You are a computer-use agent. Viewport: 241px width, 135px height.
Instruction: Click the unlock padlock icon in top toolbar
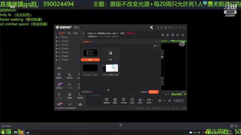[167, 35]
